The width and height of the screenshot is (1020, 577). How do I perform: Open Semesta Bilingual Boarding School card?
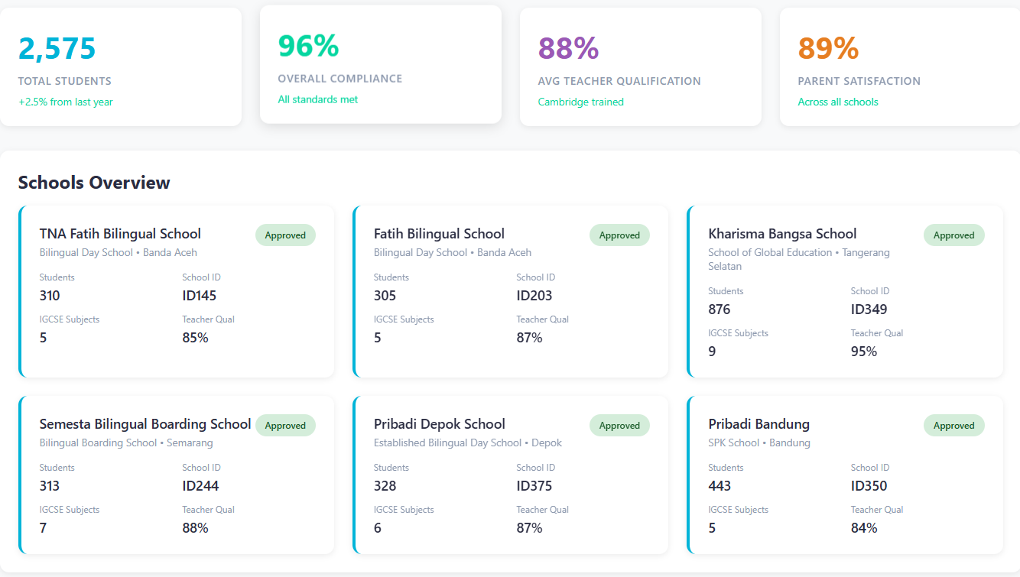[145, 423]
